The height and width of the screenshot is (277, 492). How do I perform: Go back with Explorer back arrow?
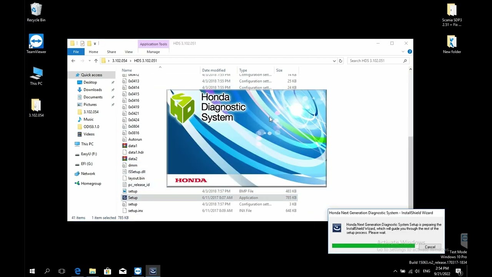[73, 61]
